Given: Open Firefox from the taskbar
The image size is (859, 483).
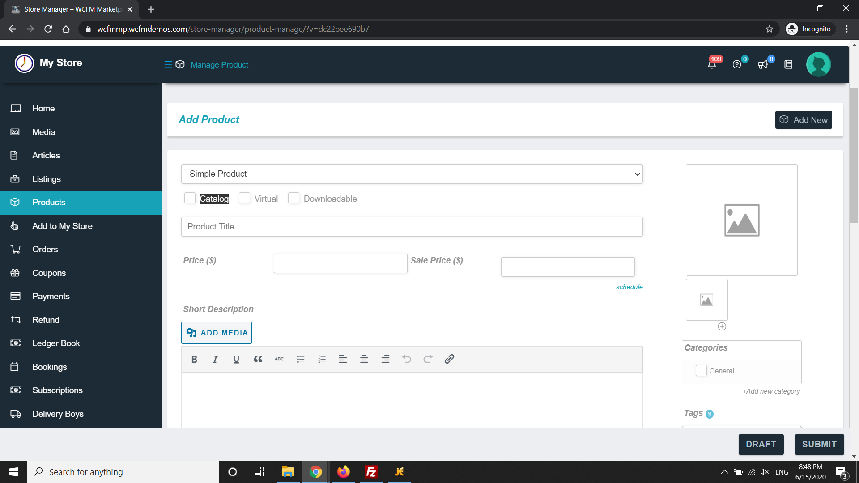Looking at the screenshot, I should (344, 472).
